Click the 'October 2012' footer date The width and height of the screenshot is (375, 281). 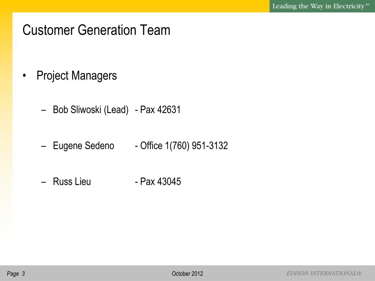tap(187, 274)
